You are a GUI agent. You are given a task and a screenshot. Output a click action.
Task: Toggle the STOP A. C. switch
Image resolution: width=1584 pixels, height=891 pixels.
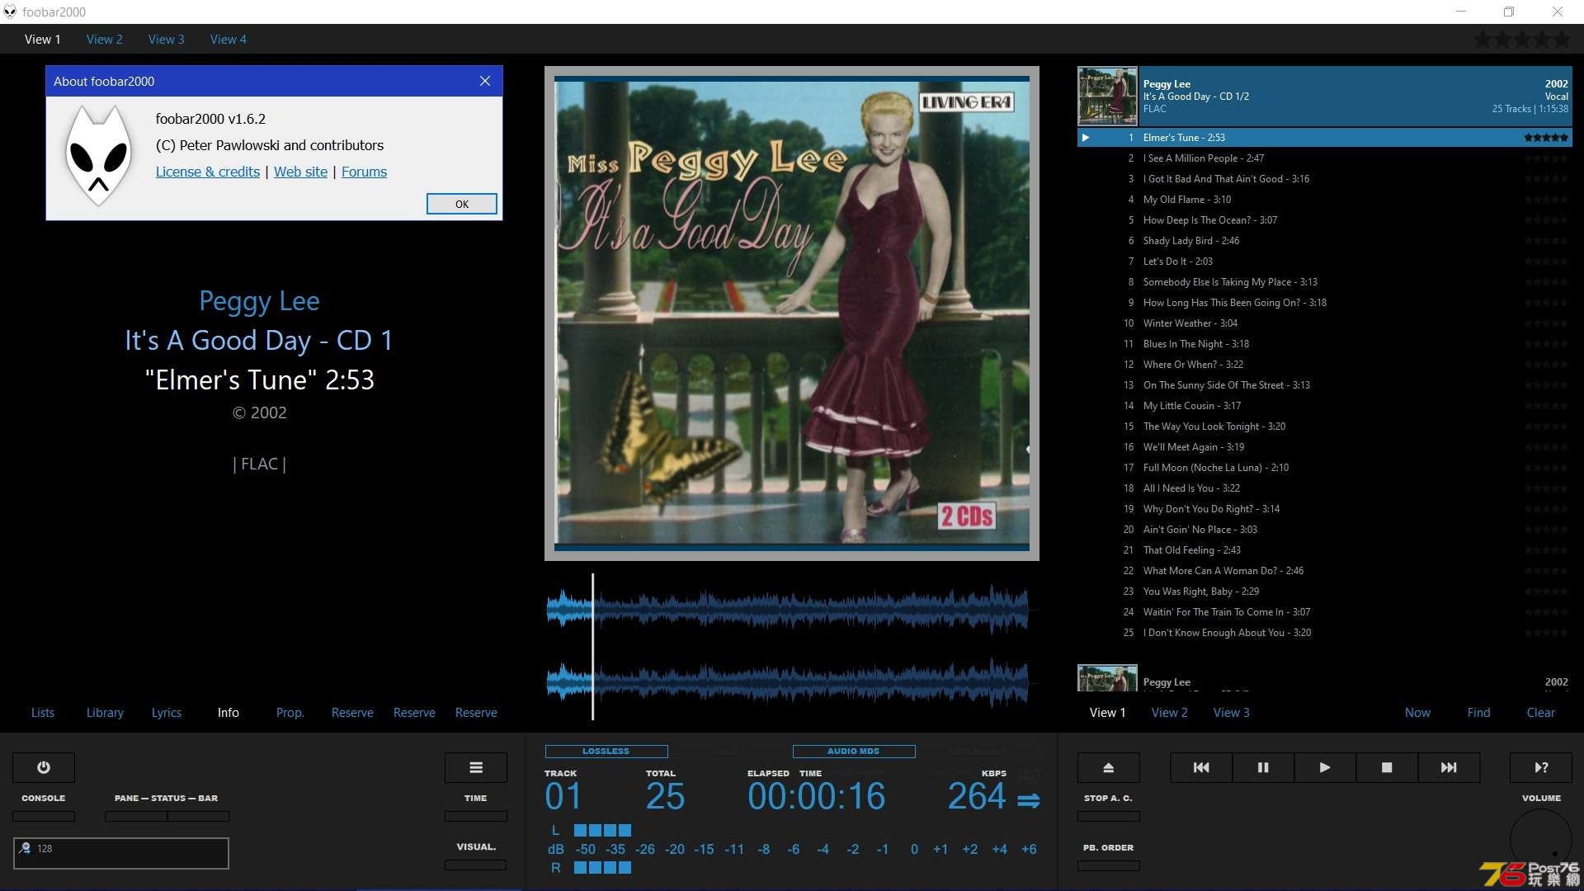point(1109,816)
